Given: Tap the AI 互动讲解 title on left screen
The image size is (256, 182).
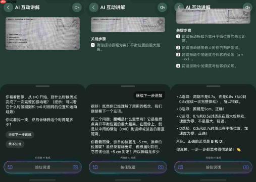Looking at the screenshot, I should (27, 8).
